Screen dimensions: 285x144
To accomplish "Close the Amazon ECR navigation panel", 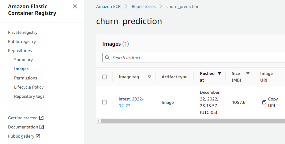I will pos(75,6).
